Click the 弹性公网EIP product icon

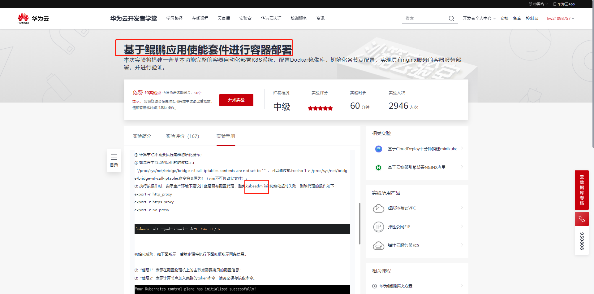tap(378, 227)
